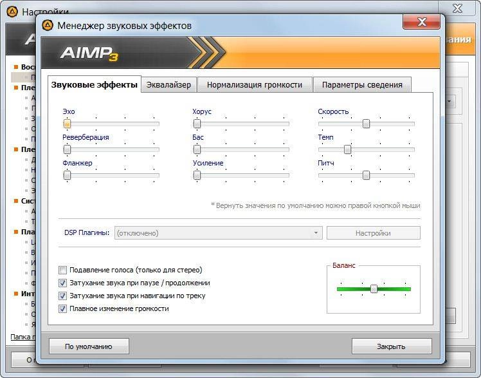
Task: Open the DSP Плагины dropdown
Action: [219, 233]
